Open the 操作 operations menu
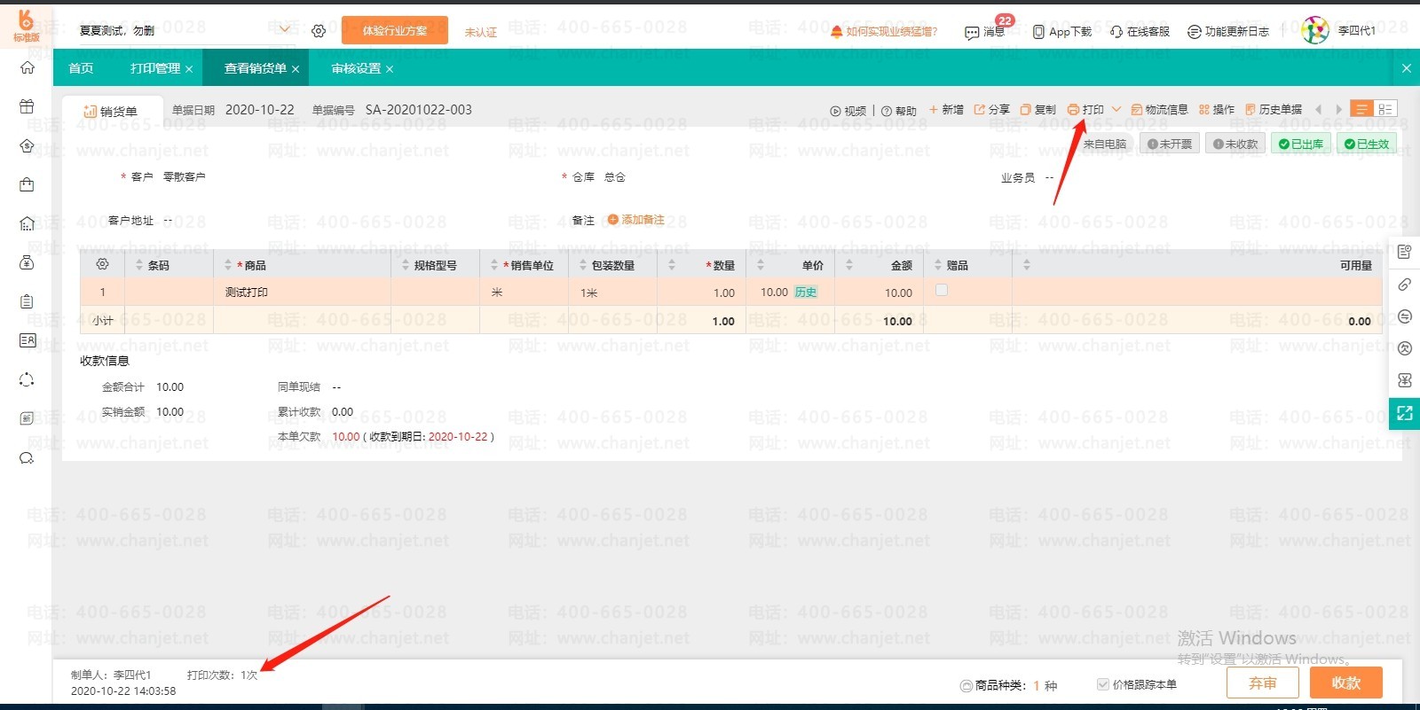The height and width of the screenshot is (710, 1420). click(1217, 110)
